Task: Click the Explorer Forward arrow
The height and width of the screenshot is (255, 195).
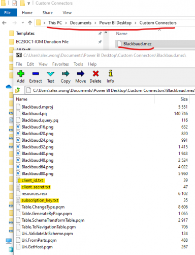Action: [x=15, y=23]
